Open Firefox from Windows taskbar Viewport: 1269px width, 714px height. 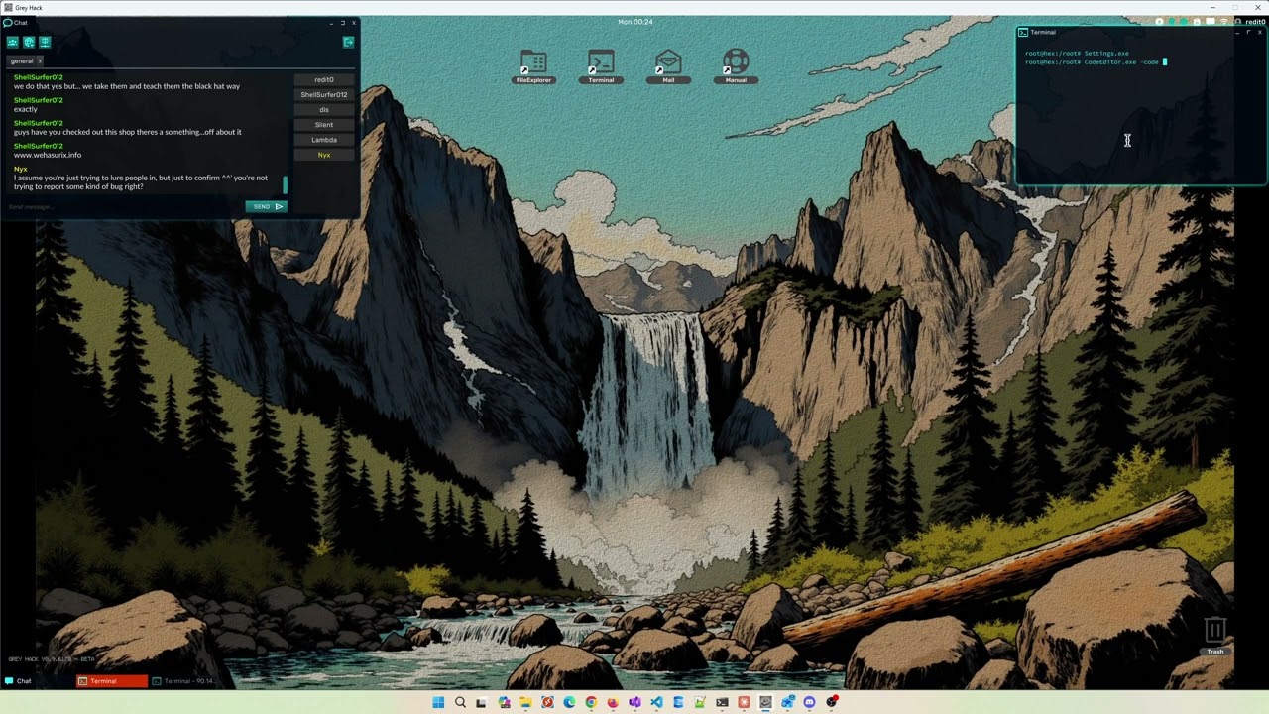pyautogui.click(x=613, y=702)
